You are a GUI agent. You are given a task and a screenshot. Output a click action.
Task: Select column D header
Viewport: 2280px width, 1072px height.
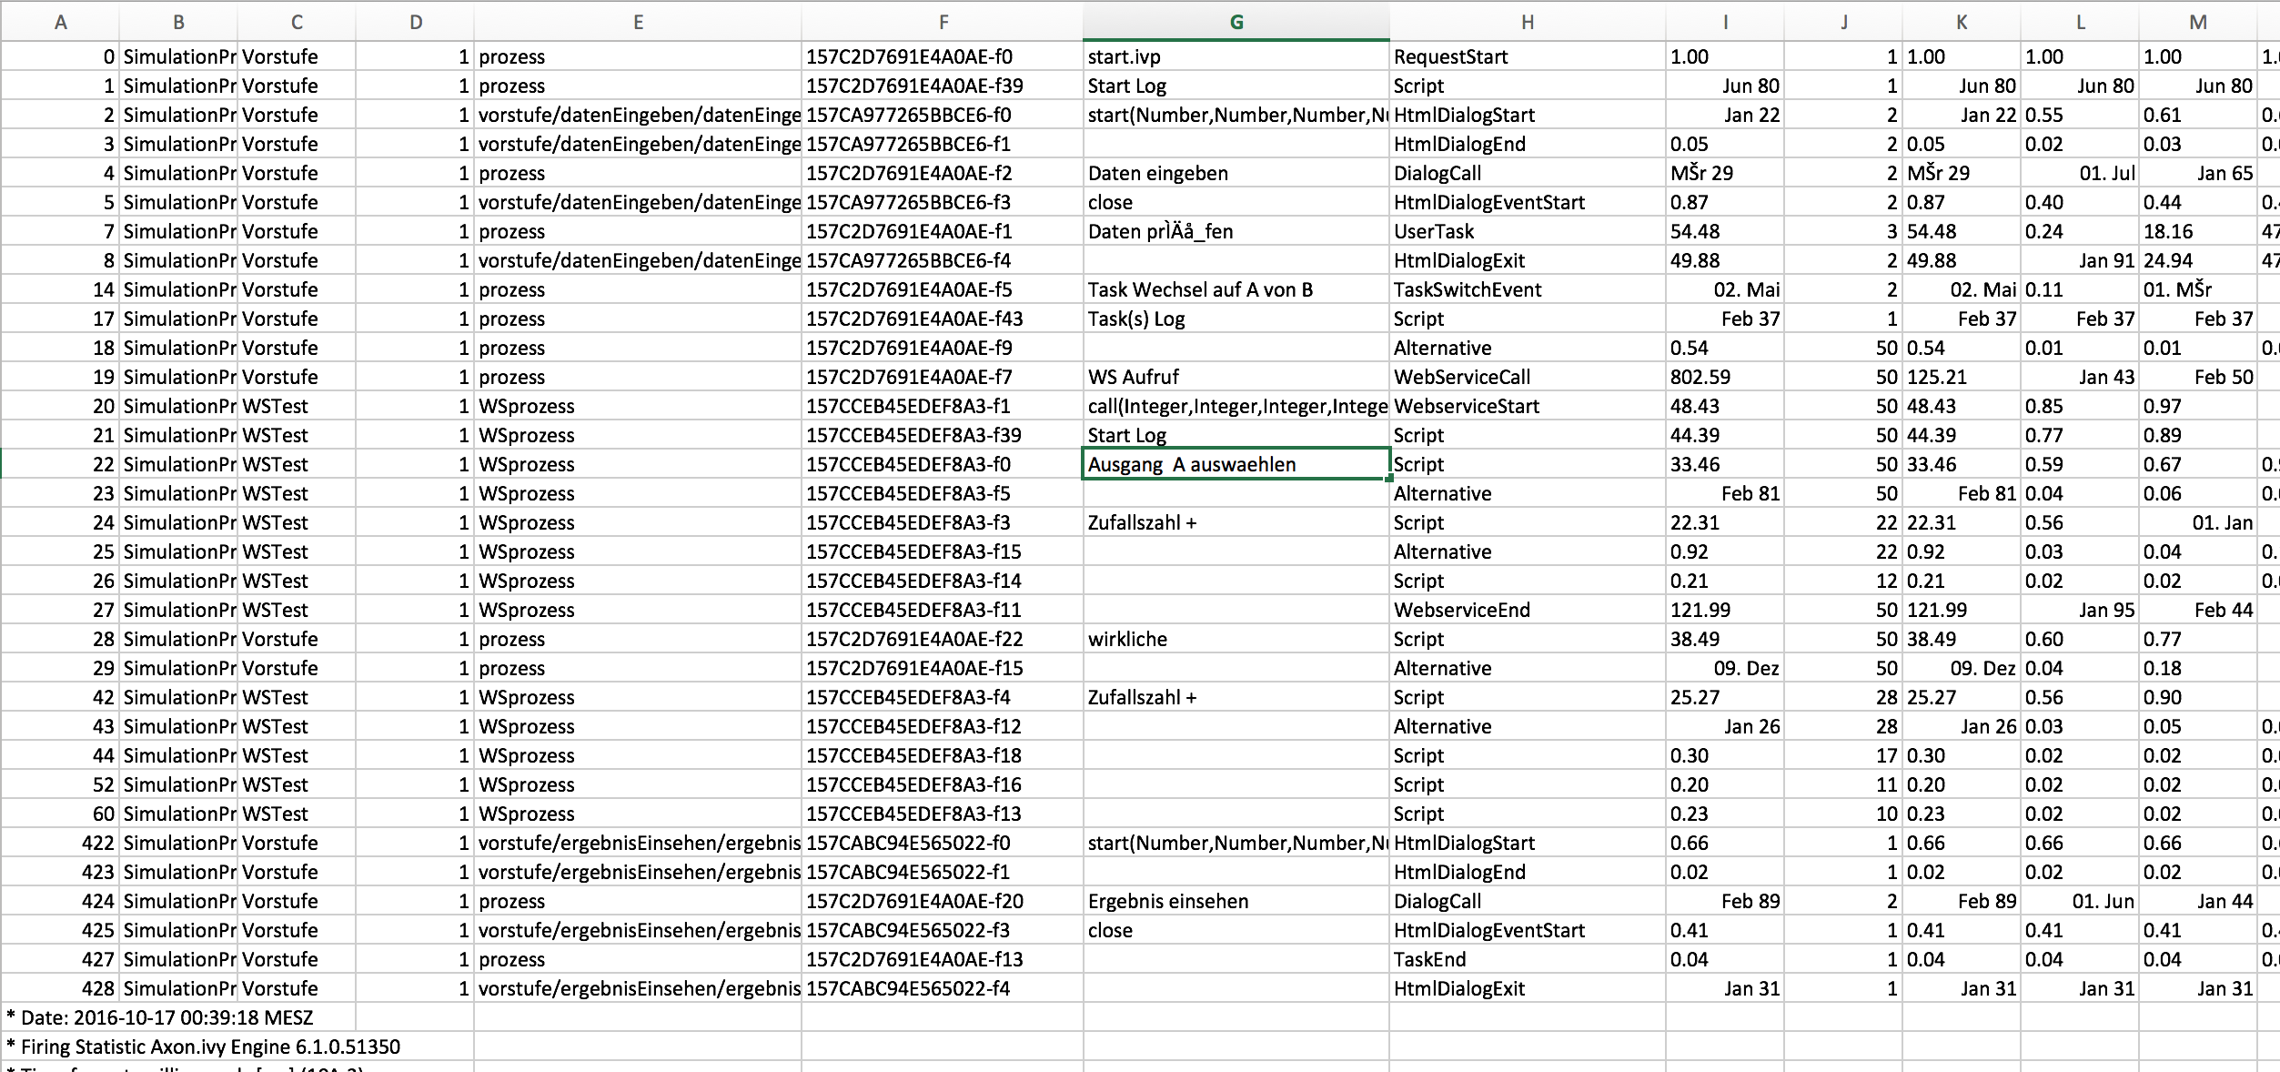[x=415, y=22]
